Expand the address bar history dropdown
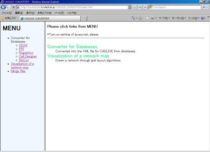Image resolution: width=210 pixels, height=152 pixels. tap(129, 7)
